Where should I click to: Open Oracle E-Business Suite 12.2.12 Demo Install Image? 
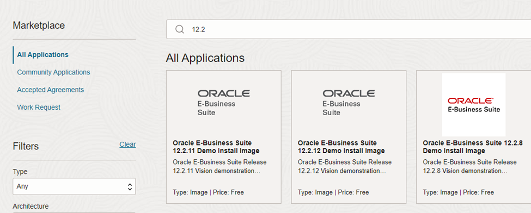[341, 147]
